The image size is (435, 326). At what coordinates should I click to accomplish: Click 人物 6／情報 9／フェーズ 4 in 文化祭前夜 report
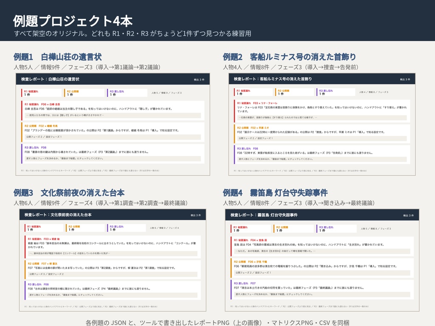click(x=164, y=228)
